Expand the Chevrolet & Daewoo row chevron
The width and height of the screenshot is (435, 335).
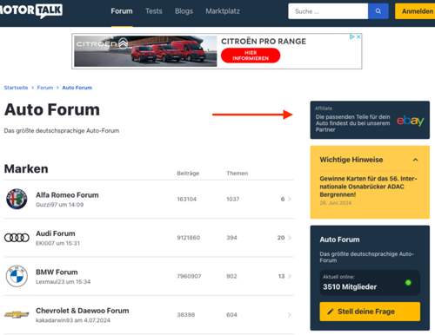point(290,315)
